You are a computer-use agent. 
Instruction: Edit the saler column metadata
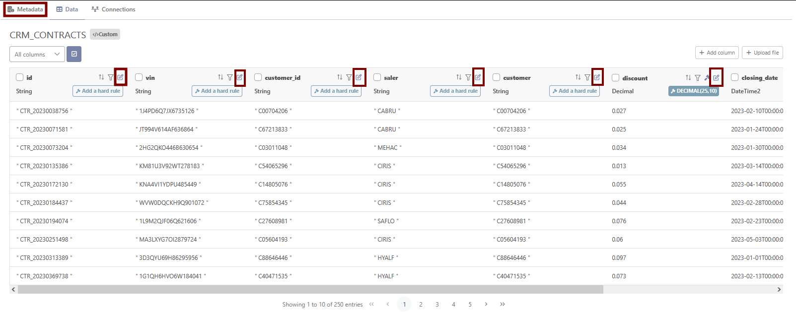point(478,77)
